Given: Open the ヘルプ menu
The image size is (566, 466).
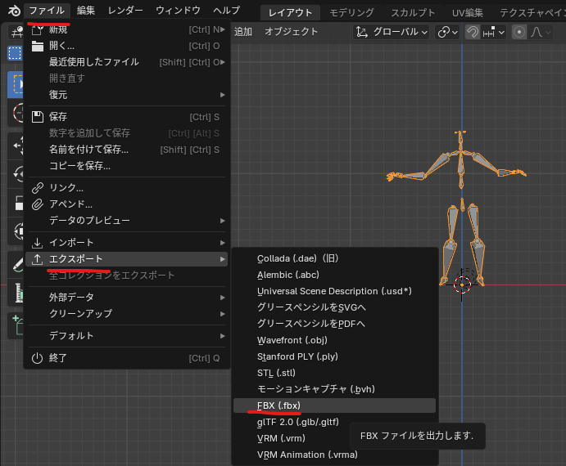Looking at the screenshot, I should pos(226,11).
